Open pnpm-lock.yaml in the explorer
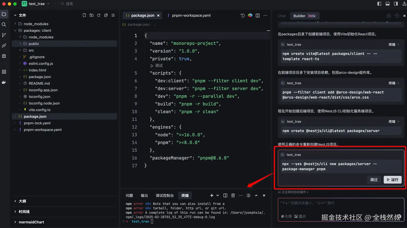The width and height of the screenshot is (407, 228). [x=37, y=123]
